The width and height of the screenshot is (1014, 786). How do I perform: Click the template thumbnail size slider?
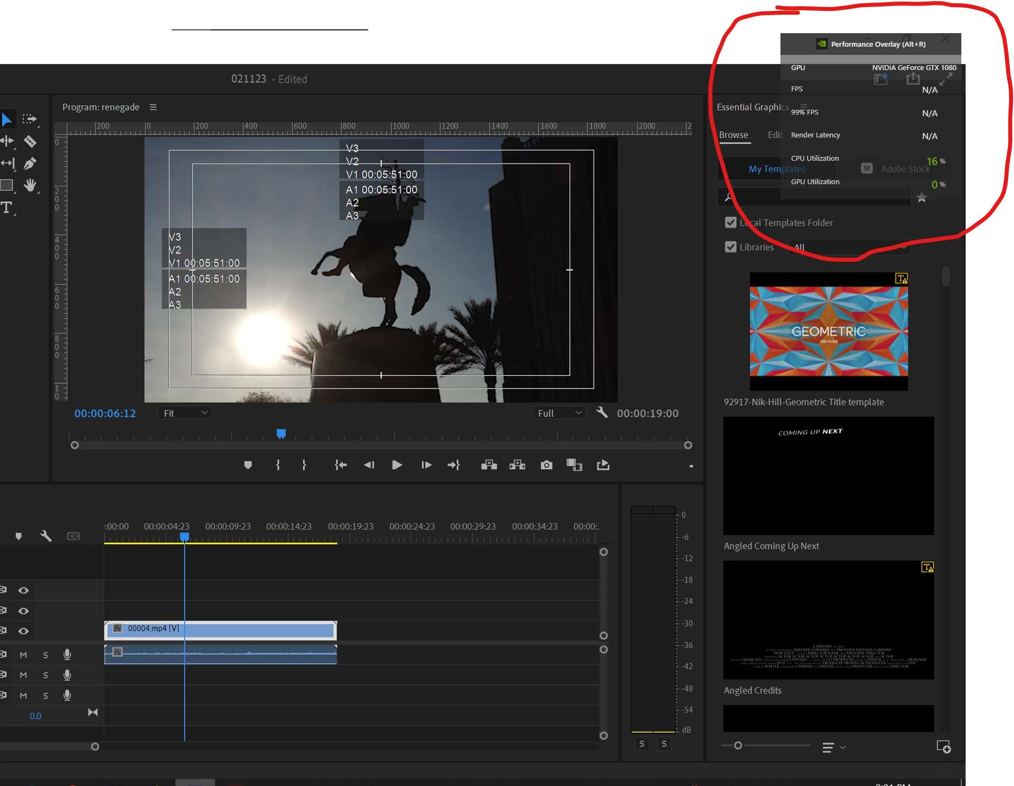coord(738,745)
